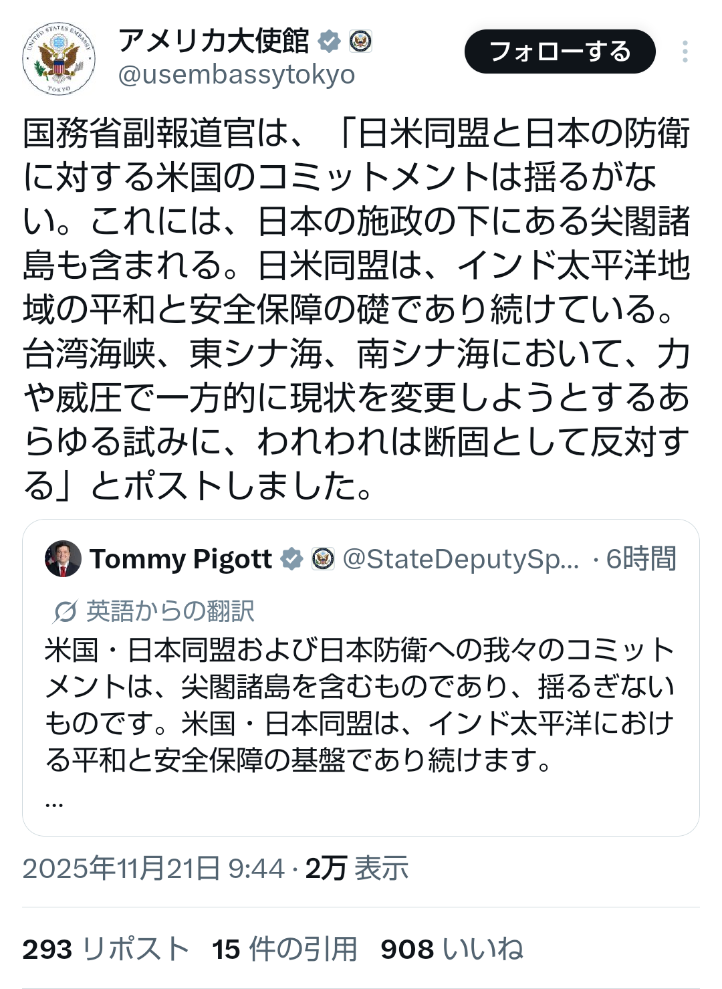Image resolution: width=722 pixels, height=989 pixels.
Task: Open the 2025年11月21日 9:44 post timestamp
Action: (154, 869)
